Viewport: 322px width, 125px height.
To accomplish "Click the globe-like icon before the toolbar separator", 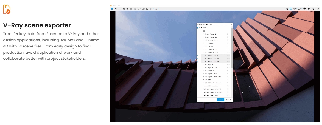I will (x=135, y=9).
